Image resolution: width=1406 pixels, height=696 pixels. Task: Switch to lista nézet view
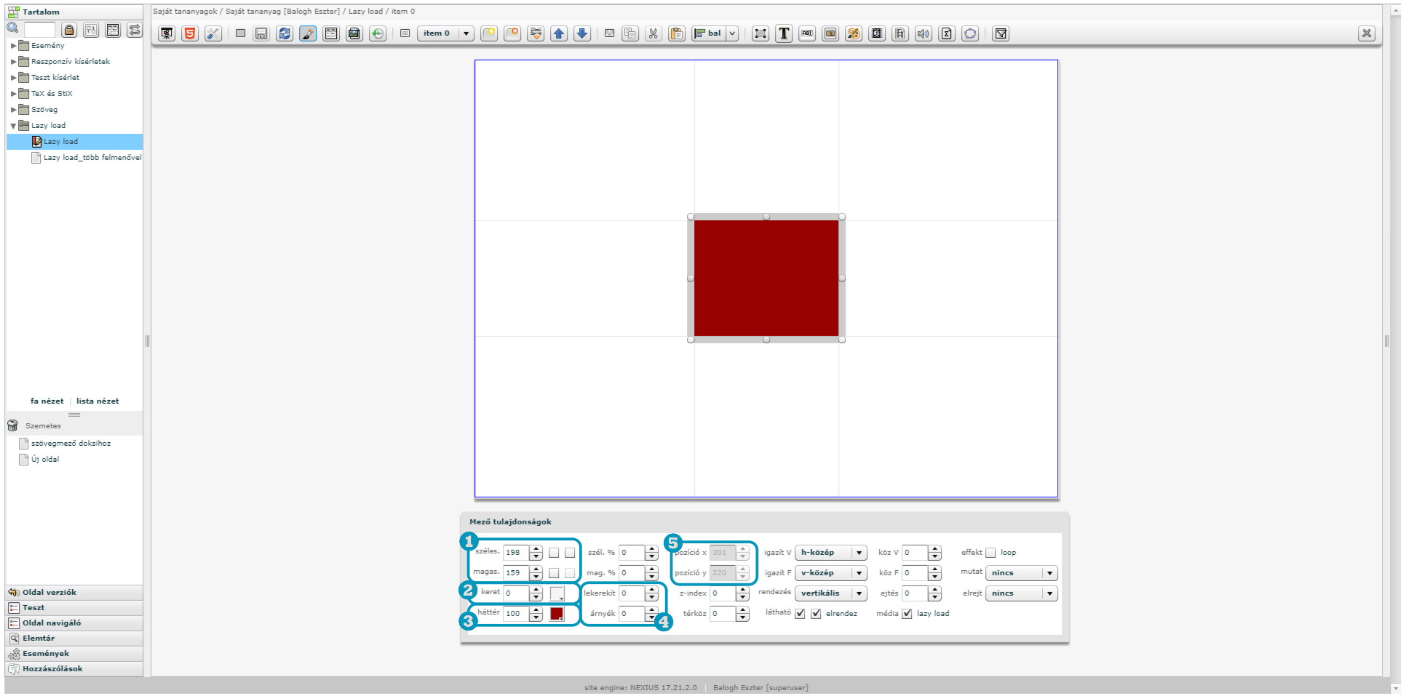click(x=98, y=401)
